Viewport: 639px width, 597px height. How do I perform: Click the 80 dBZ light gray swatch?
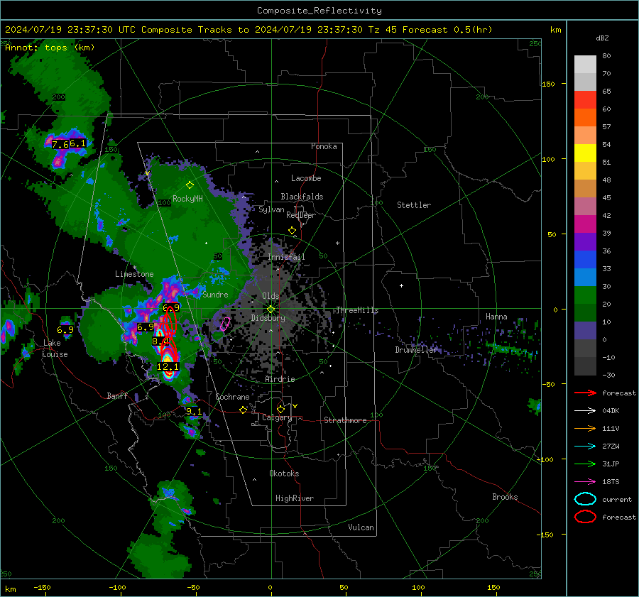click(585, 64)
